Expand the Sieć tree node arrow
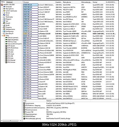The height and width of the screenshot is (127, 119). [x=2, y=21]
